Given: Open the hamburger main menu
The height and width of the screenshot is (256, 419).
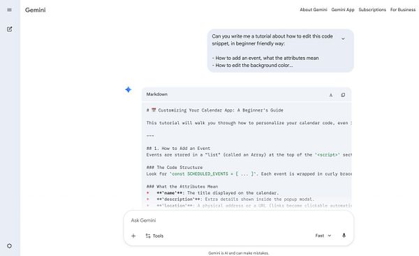Looking at the screenshot, I should [9, 10].
